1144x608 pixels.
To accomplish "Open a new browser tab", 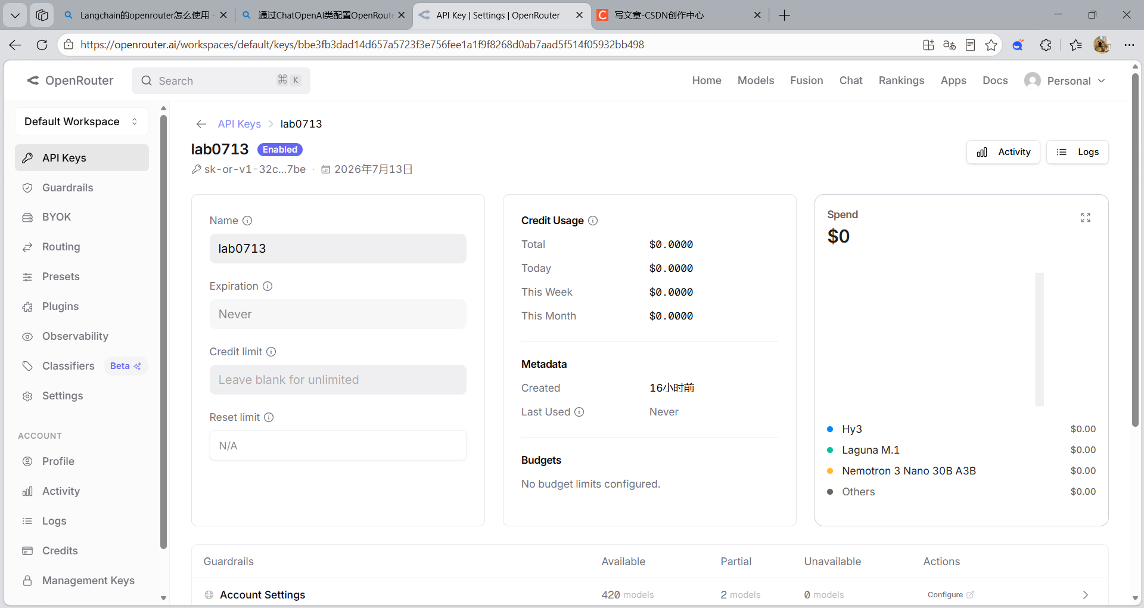I will [x=784, y=15].
